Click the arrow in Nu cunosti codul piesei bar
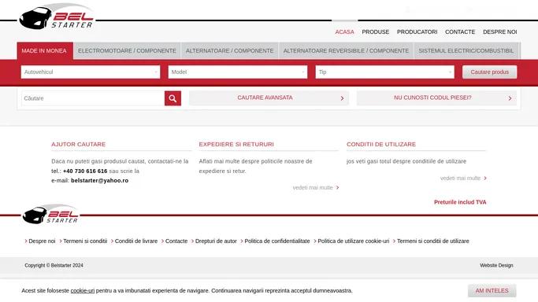538x302 pixels. coord(510,98)
